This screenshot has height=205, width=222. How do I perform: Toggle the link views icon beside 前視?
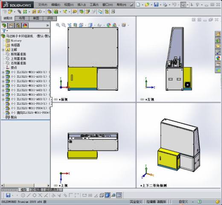[56, 99]
